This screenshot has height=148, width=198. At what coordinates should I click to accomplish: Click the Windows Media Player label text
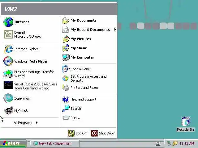click(31, 61)
